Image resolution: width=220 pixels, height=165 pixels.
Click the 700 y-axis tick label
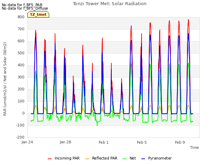(21, 29)
